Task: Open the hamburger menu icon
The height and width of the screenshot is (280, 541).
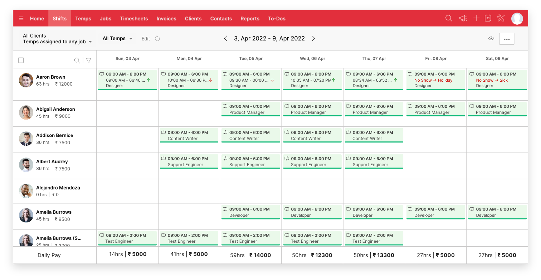Action: [x=21, y=18]
